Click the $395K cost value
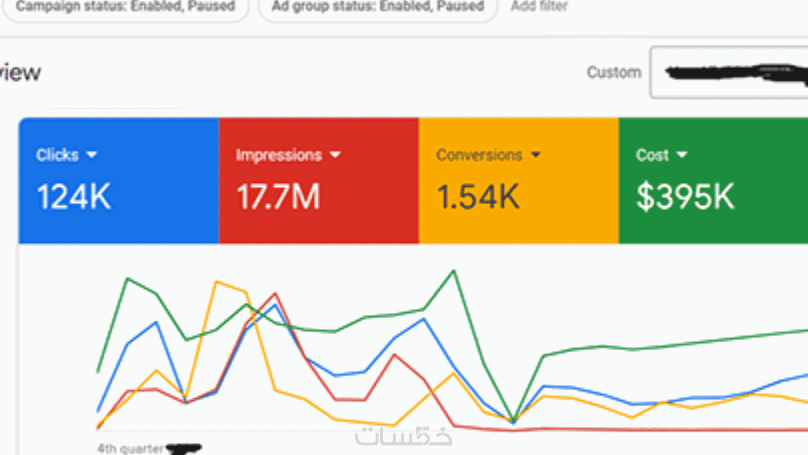Viewport: 808px width, 455px height. [x=685, y=197]
